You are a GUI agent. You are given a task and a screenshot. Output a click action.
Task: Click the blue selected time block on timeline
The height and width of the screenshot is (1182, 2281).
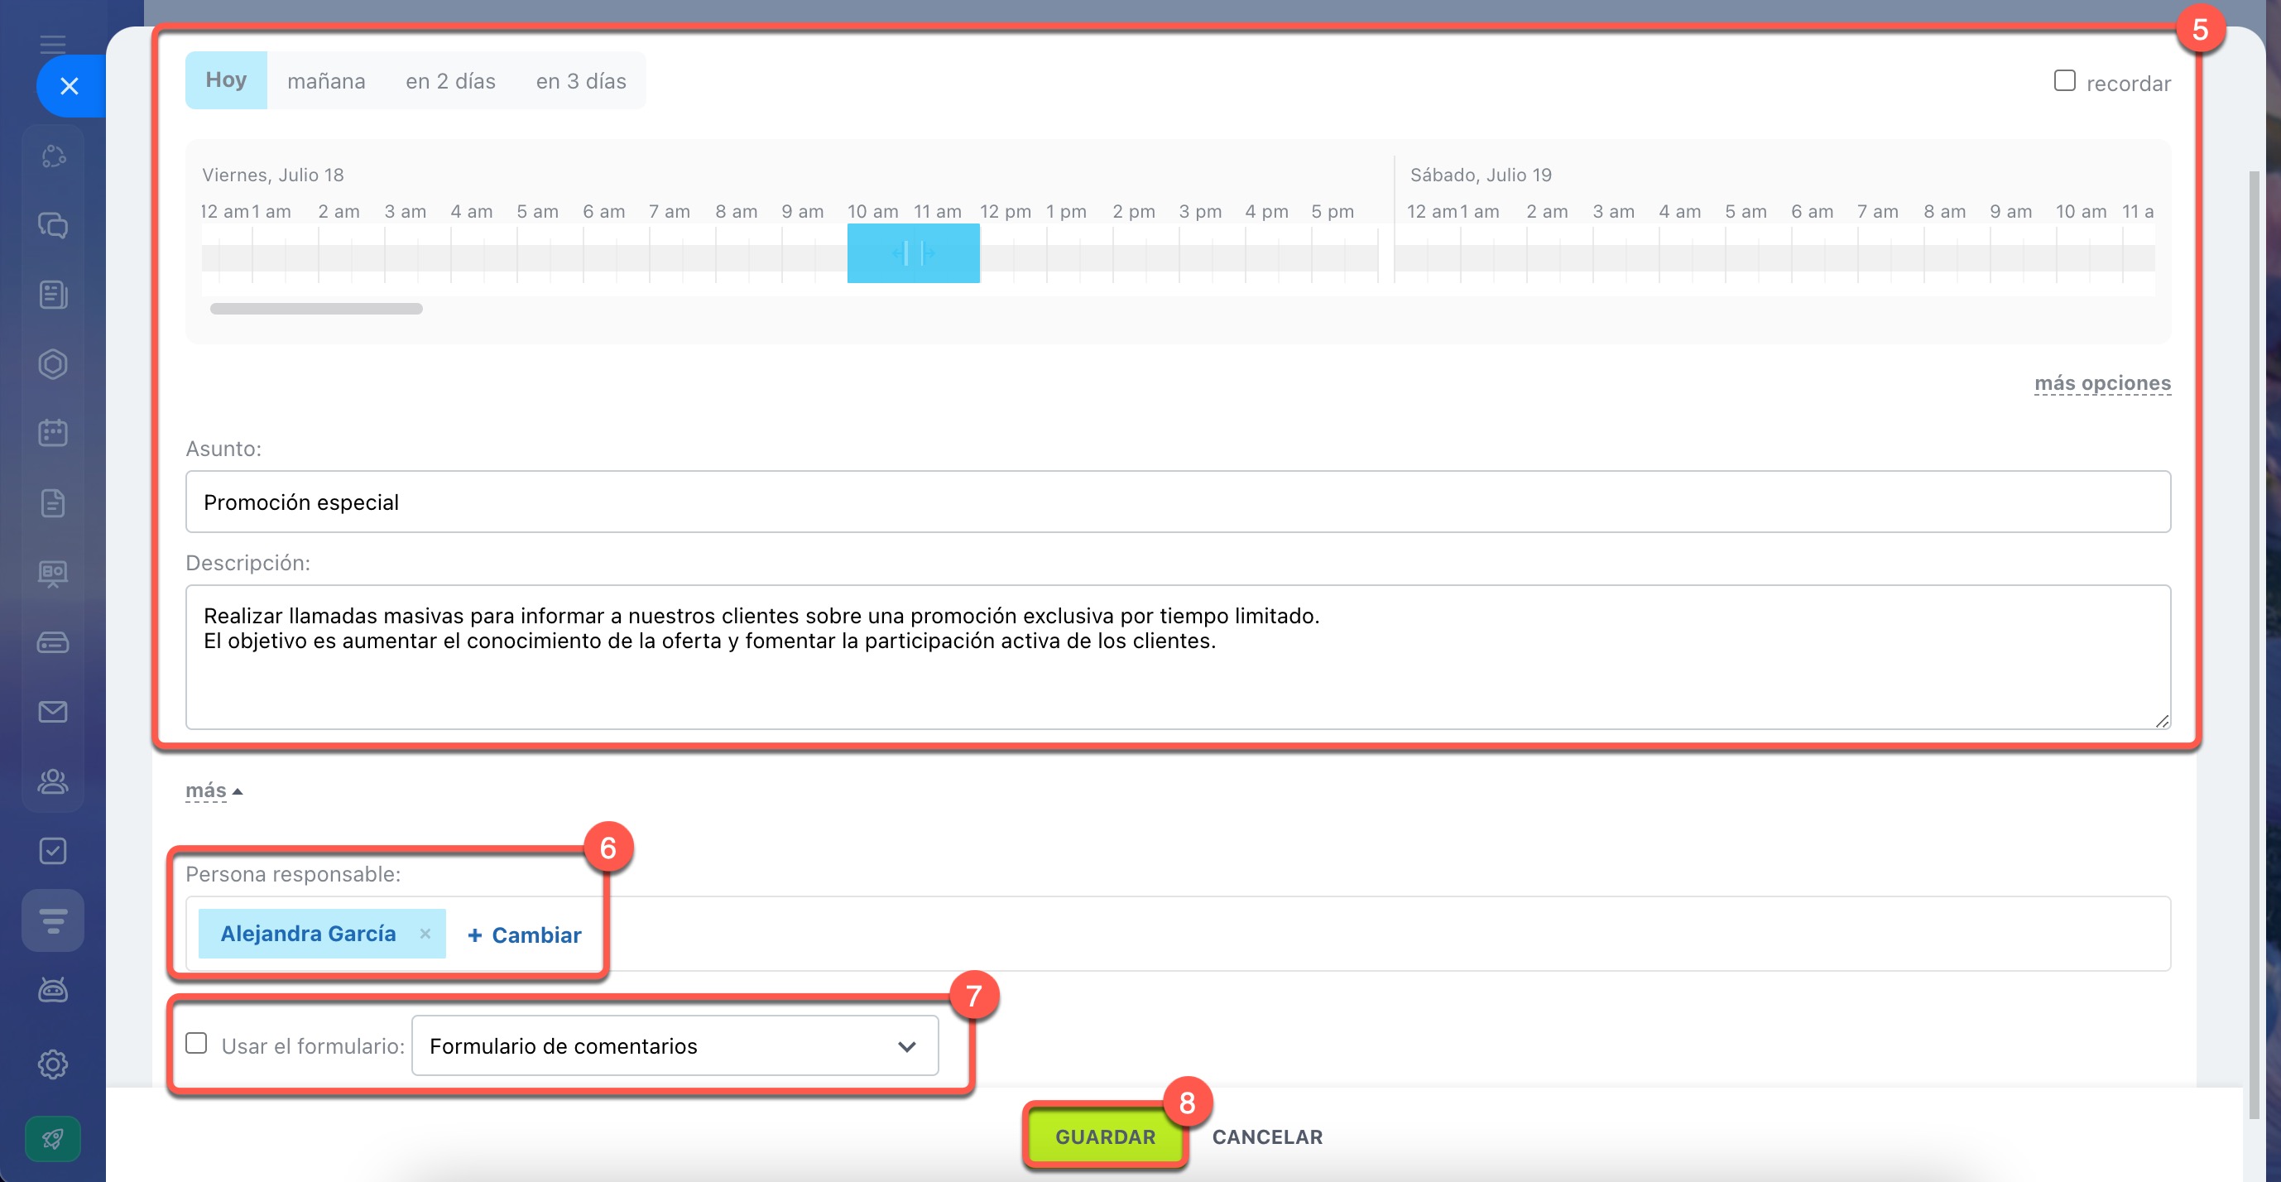coord(913,253)
